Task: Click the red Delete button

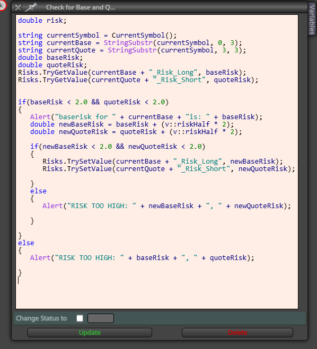Action: coord(237,333)
